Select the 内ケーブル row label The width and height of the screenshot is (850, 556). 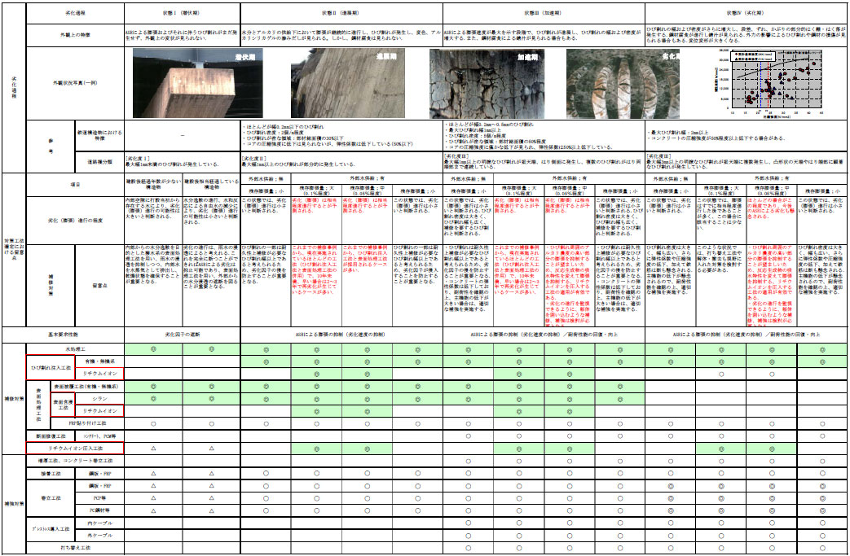[97, 523]
